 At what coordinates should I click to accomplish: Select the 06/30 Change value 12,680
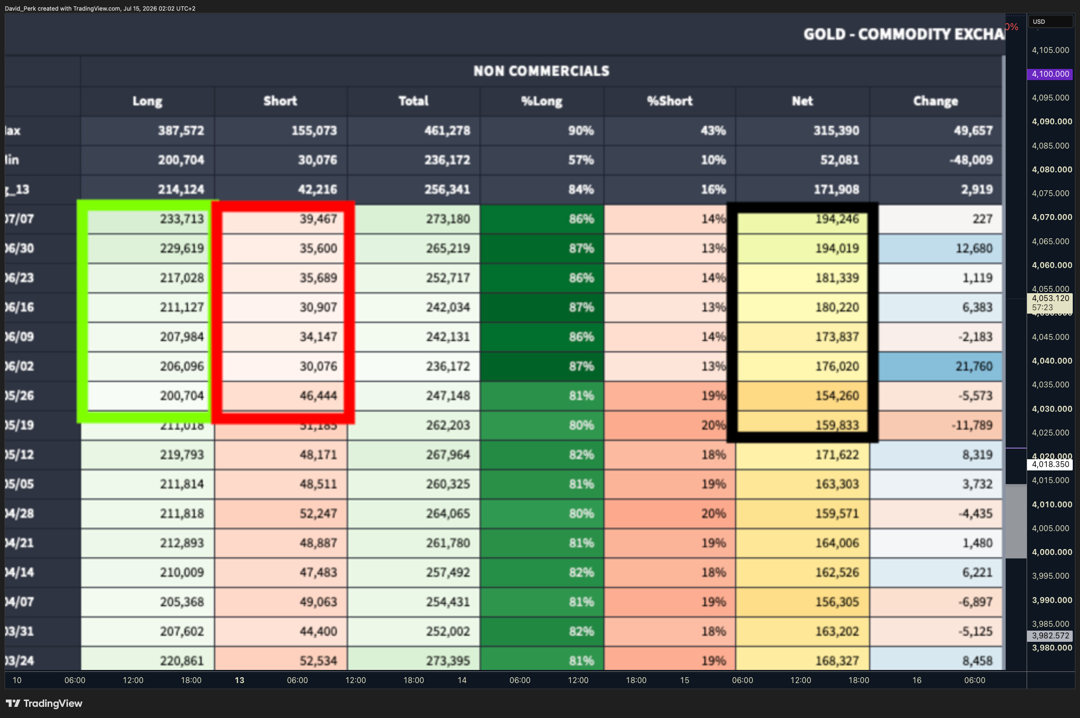974,249
